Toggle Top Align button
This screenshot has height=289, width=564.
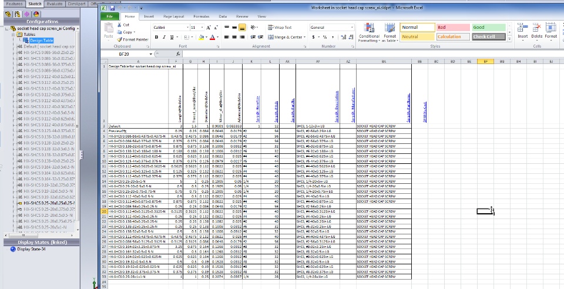(x=227, y=28)
